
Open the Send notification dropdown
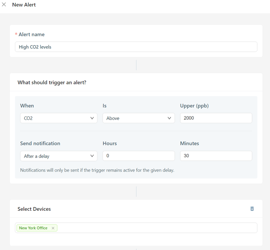pyautogui.click(x=58, y=156)
